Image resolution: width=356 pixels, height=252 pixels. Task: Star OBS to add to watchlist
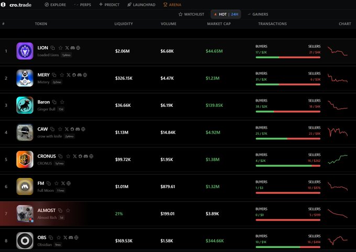(x=59, y=237)
